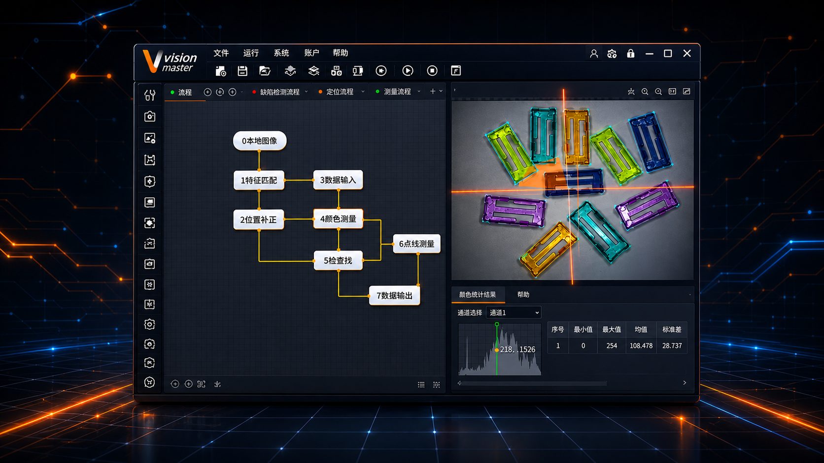This screenshot has height=463, width=824.
Task: Click the stop execution toolbar button
Action: 432,71
